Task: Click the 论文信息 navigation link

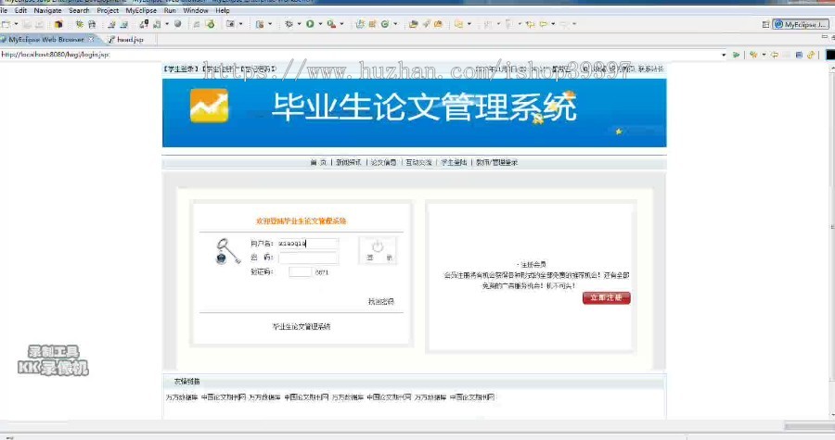Action: coord(384,163)
